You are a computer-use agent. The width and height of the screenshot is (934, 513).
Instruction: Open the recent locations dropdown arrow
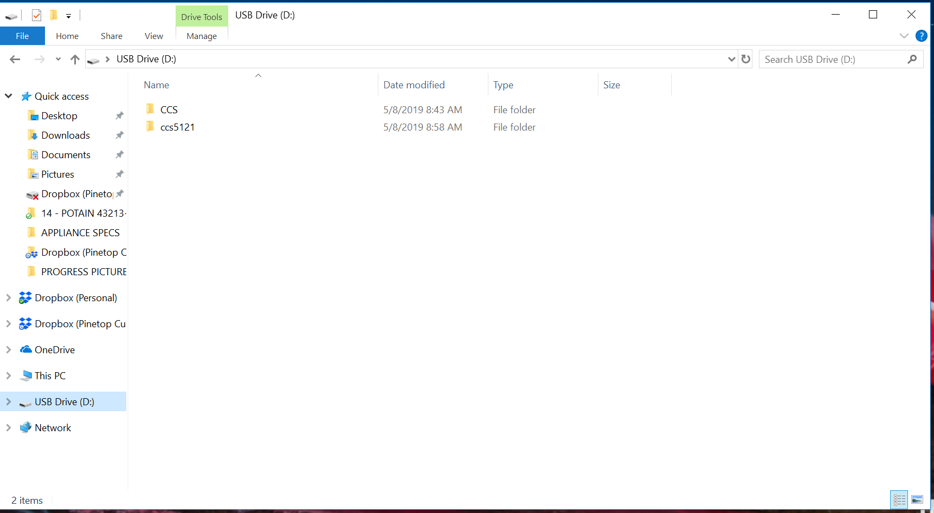tap(58, 59)
